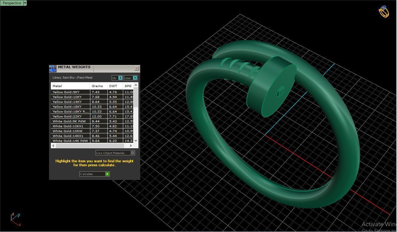
Task: Click the metal list scroll-up arrow
Action: click(136, 85)
